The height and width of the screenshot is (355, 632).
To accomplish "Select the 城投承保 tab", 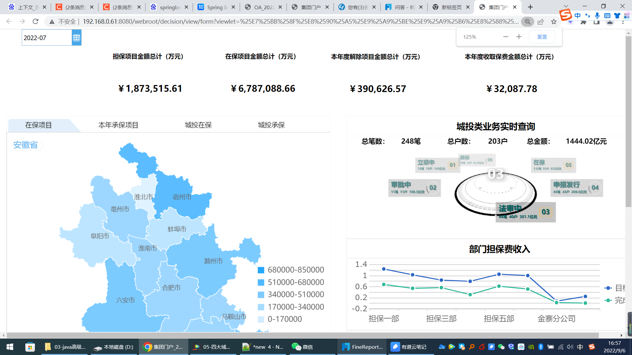I will pyautogui.click(x=271, y=125).
